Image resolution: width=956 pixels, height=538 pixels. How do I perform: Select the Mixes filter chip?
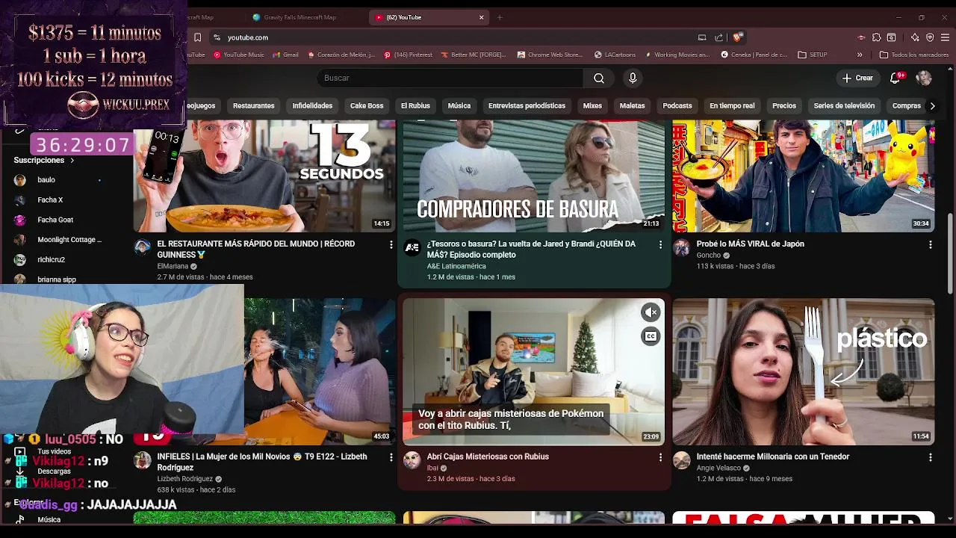592,106
